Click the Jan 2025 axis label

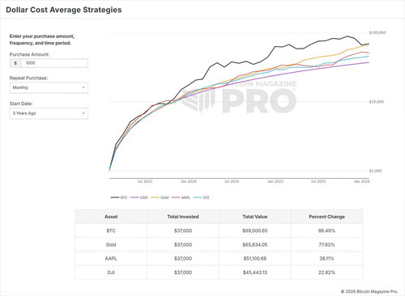[x=275, y=181]
